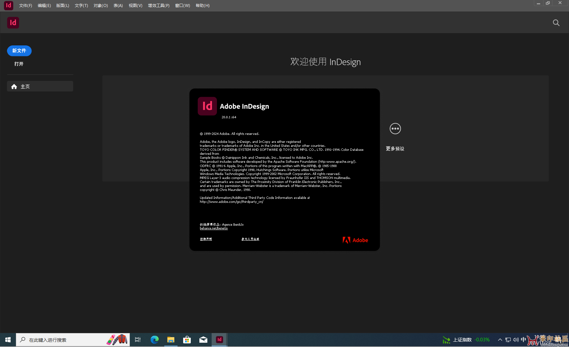Select the InDesign taskbar icon
Image resolution: width=569 pixels, height=347 pixels.
219,340
